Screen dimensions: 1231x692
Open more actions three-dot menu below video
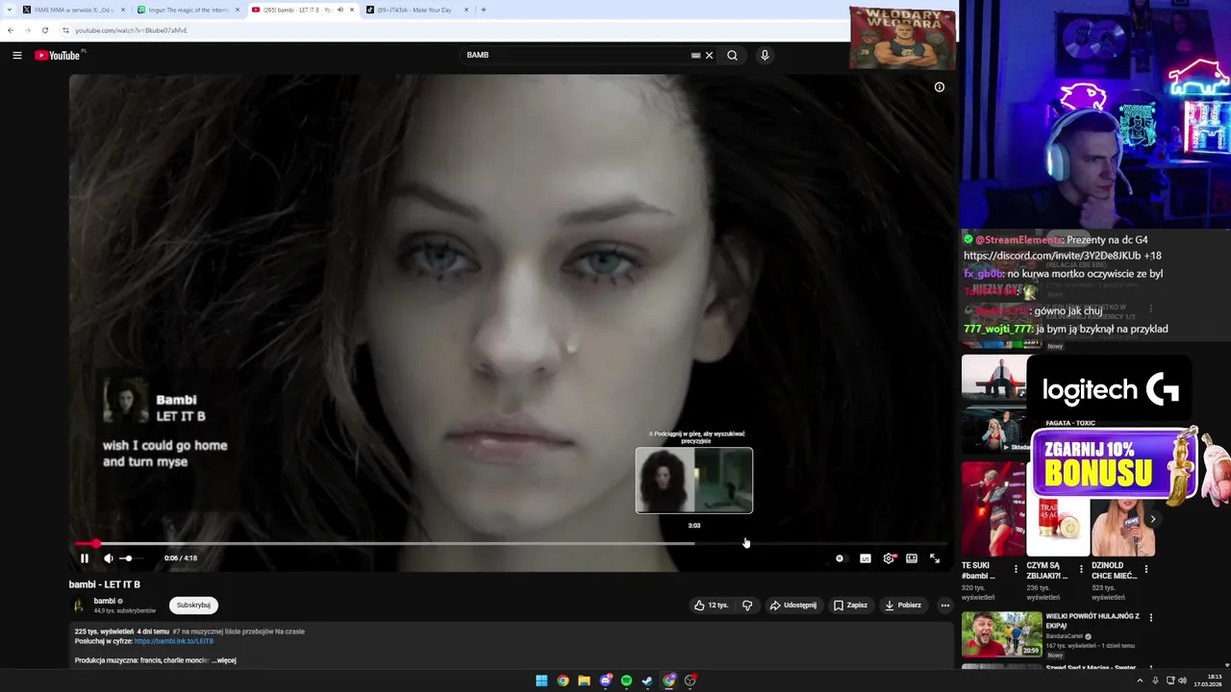[945, 605]
